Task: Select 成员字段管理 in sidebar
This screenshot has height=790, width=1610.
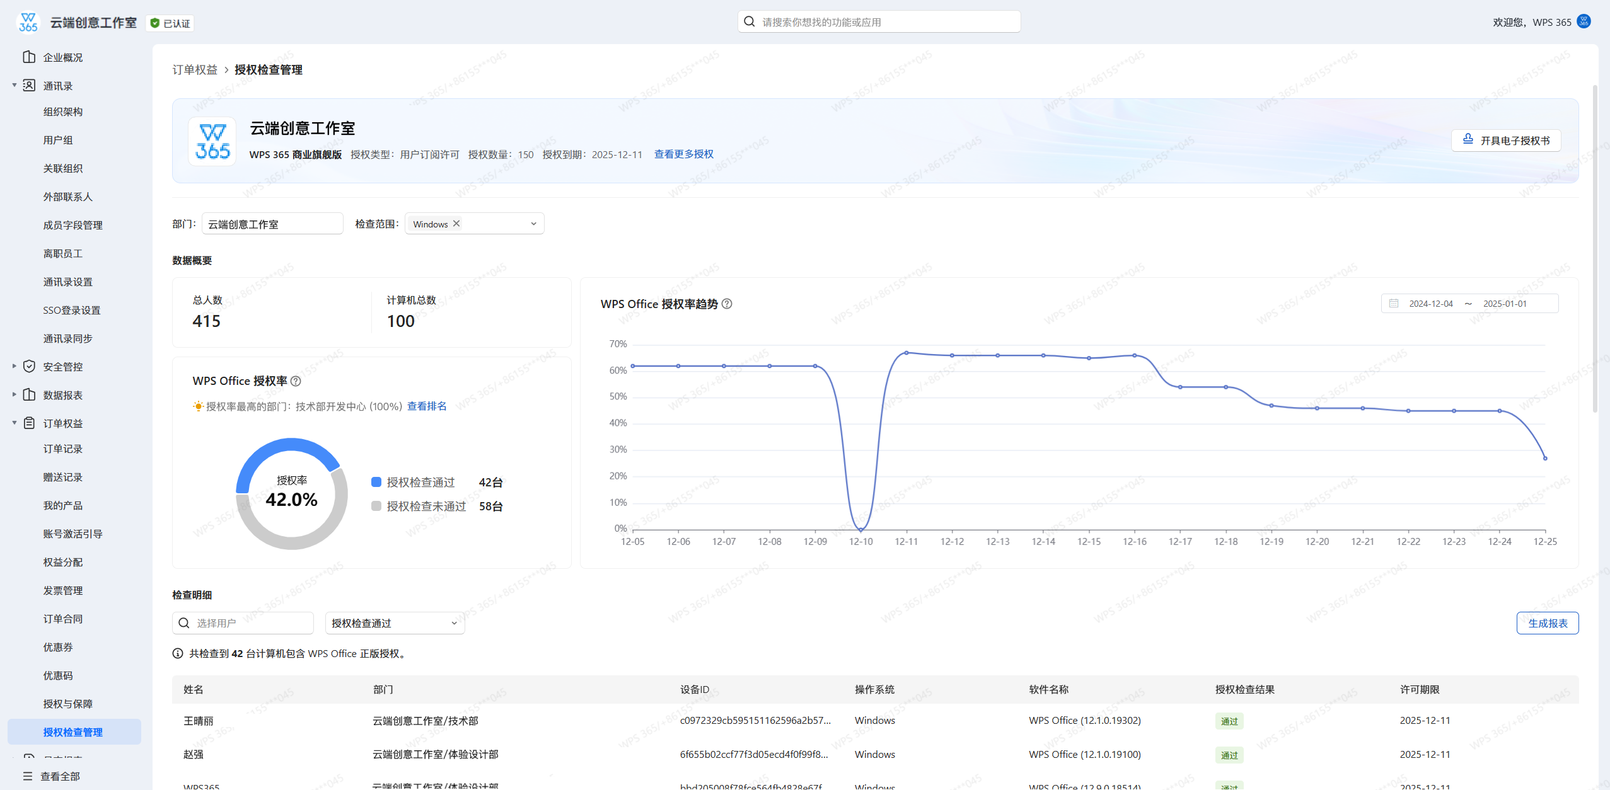Action: (x=72, y=225)
